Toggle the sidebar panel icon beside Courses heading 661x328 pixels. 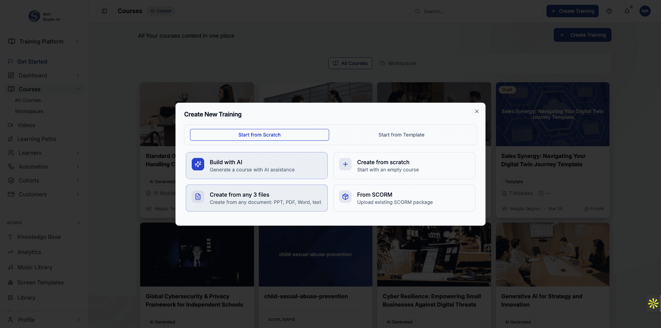(x=104, y=11)
